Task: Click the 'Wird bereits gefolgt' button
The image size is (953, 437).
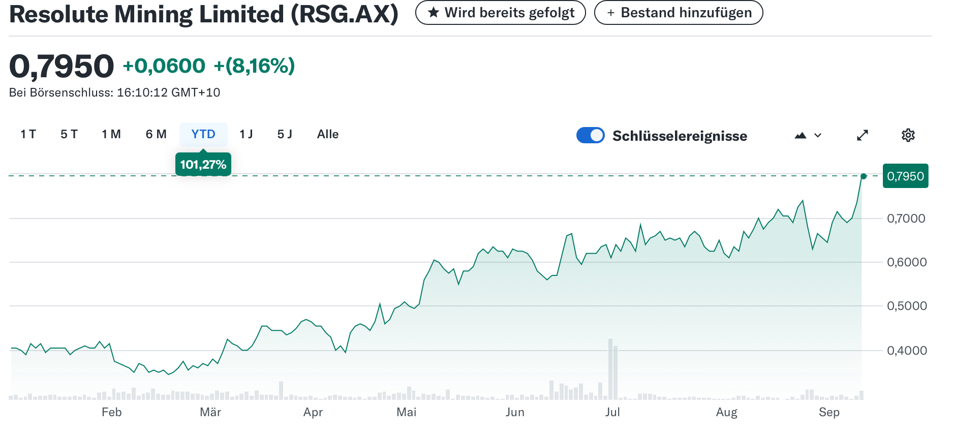Action: pos(501,12)
